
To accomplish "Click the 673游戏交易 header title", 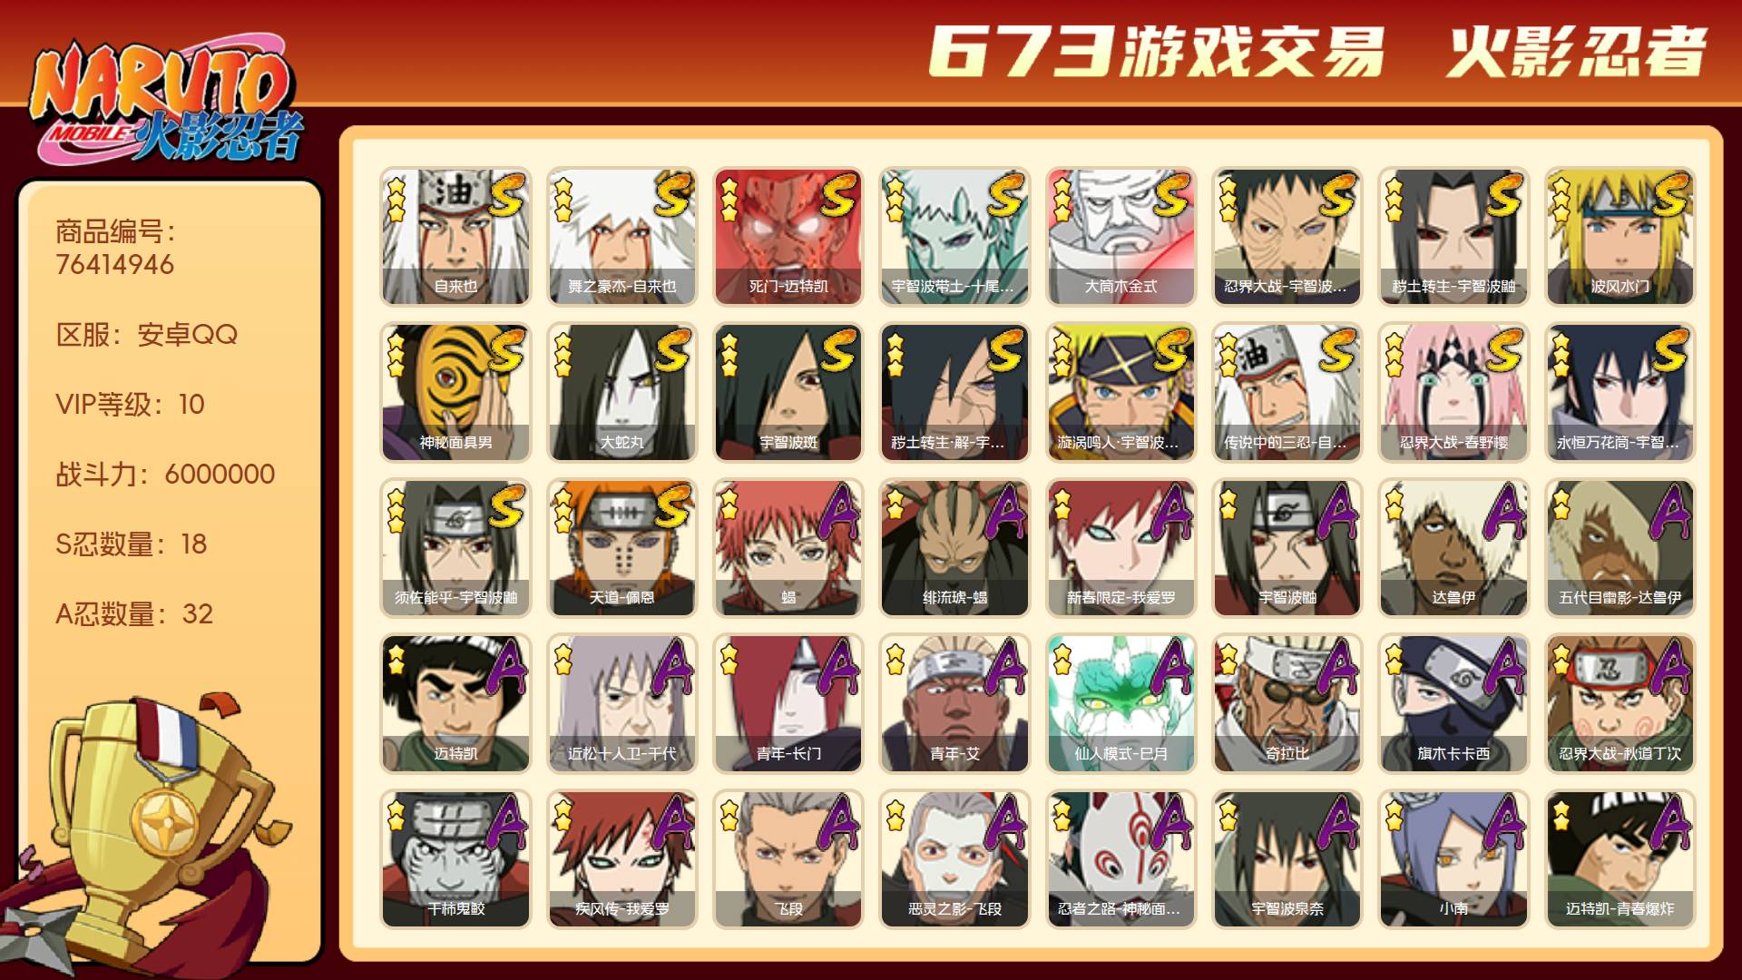I will [1157, 52].
